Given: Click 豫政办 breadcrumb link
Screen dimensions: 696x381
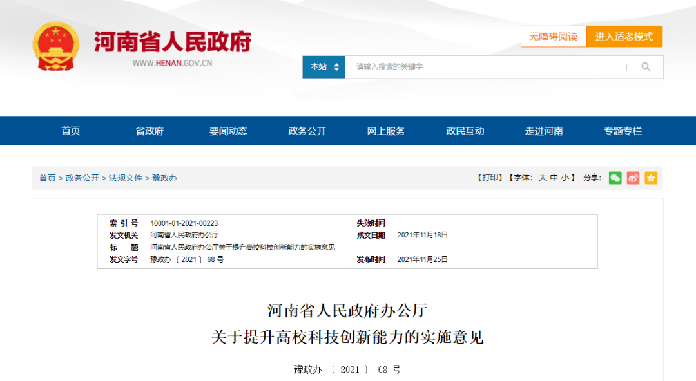Looking at the screenshot, I should coord(164,178).
